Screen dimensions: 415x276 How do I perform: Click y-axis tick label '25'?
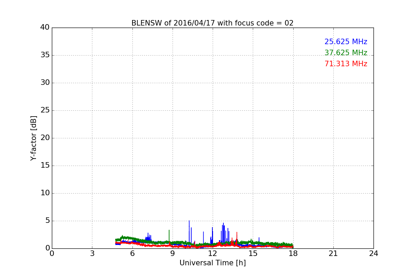pyautogui.click(x=45, y=110)
